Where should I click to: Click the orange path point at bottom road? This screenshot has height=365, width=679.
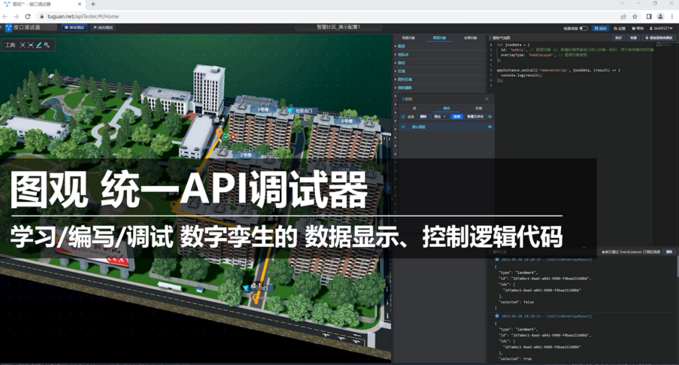point(256,297)
